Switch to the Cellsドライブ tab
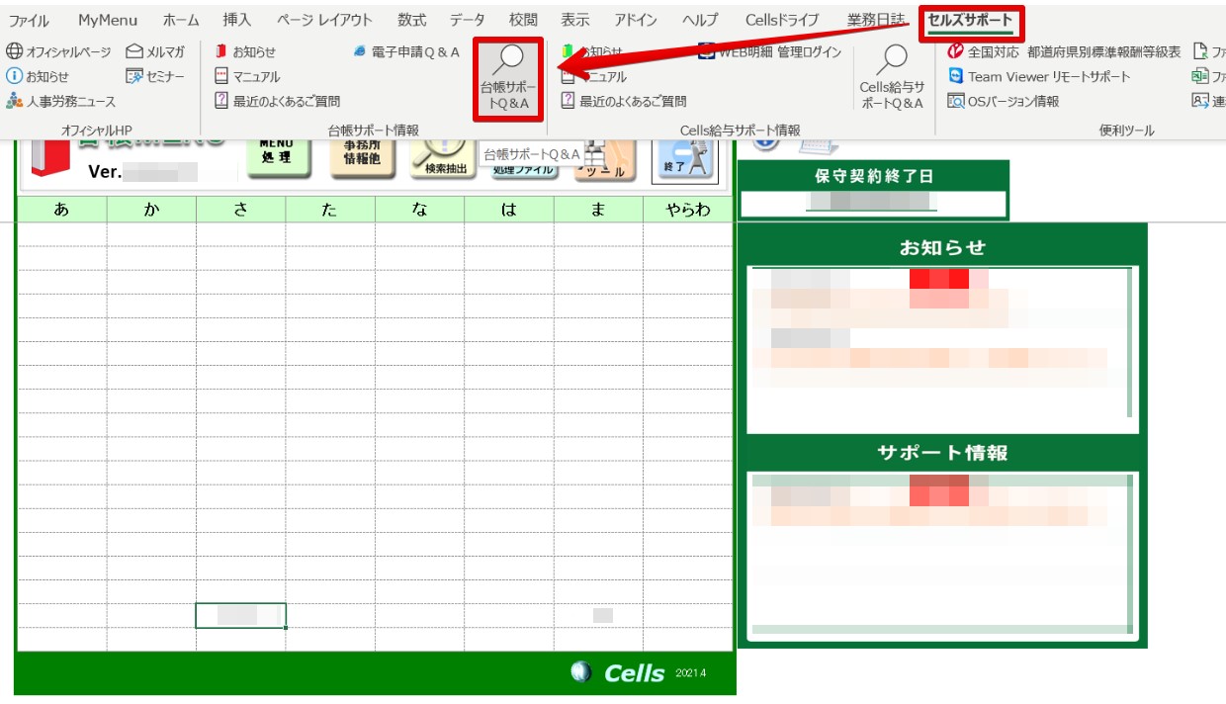Image resolution: width=1226 pixels, height=704 pixels. point(782,20)
